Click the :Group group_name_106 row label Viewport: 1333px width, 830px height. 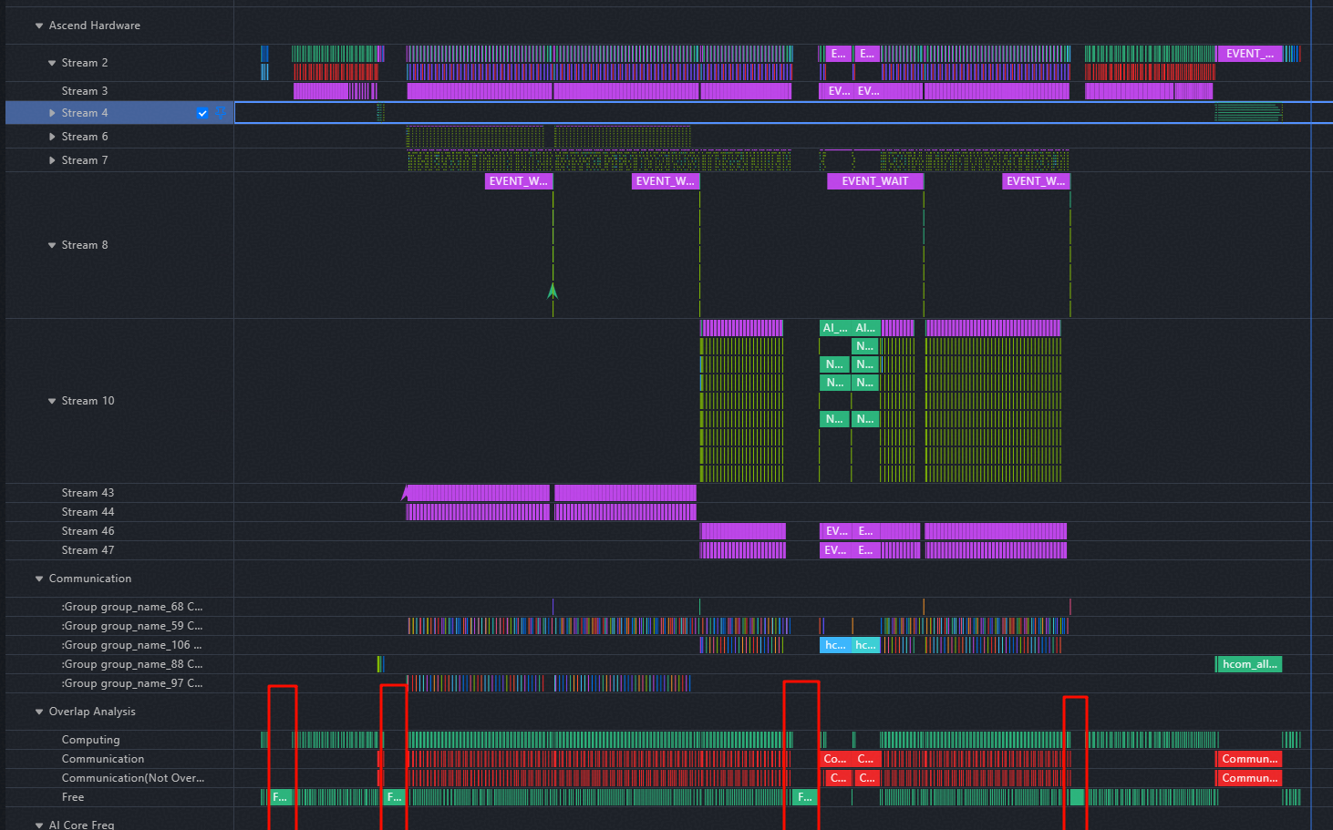132,645
